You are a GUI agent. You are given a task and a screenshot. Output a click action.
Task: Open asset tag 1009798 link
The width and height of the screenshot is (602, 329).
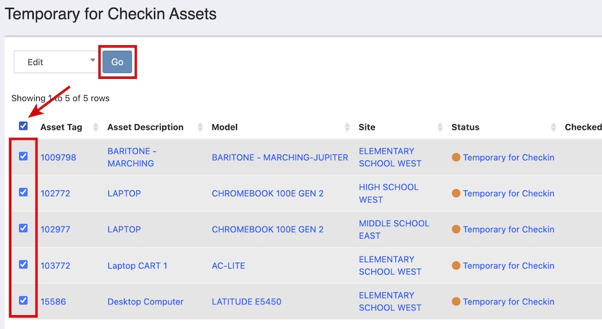(58, 157)
